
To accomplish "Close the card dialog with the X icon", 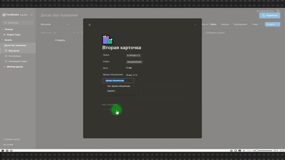I will tap(90, 25).
